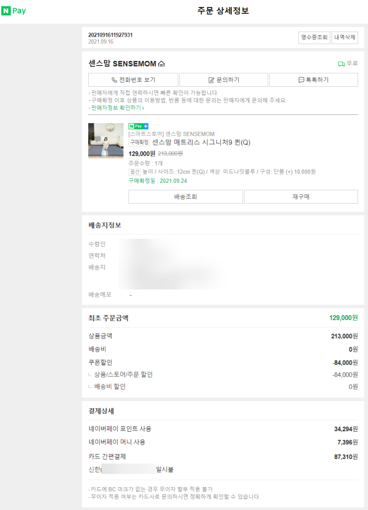Click the order number 2021091611927931
Image resolution: width=368 pixels, height=510 pixels.
110,35
